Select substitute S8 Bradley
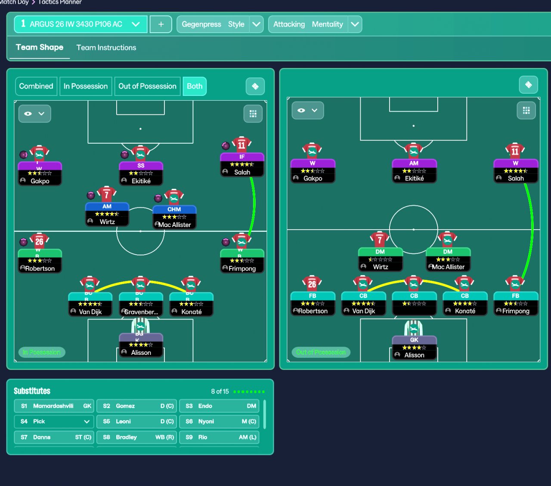Image resolution: width=551 pixels, height=486 pixels. tap(137, 437)
